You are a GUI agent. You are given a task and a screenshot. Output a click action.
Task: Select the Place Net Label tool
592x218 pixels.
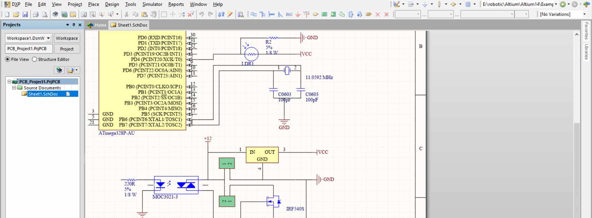[289, 14]
